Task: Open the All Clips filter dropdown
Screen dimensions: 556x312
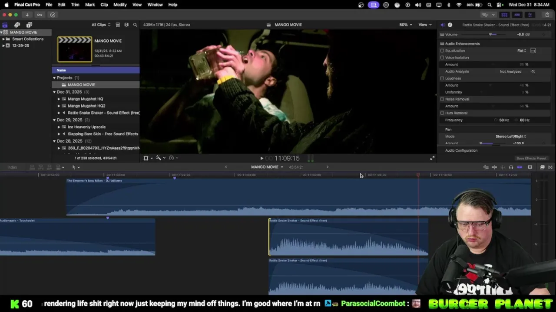Action: [101, 25]
